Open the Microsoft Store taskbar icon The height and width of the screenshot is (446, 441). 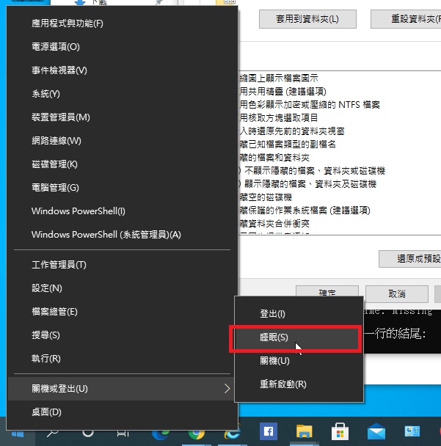(x=340, y=431)
